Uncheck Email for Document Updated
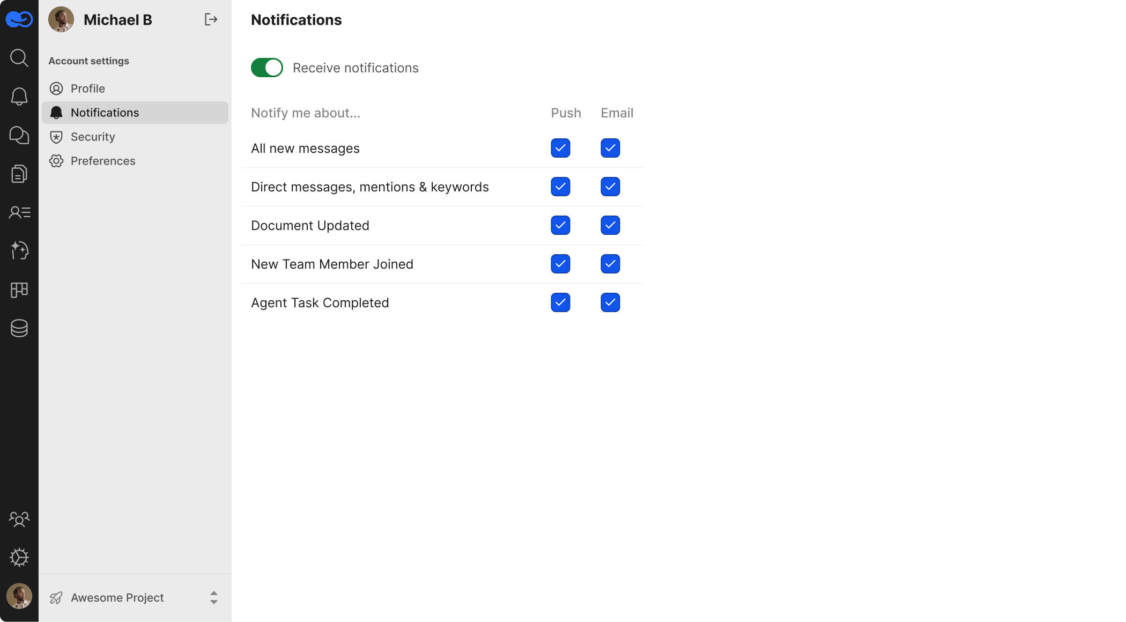This screenshot has width=1126, height=622. point(610,225)
